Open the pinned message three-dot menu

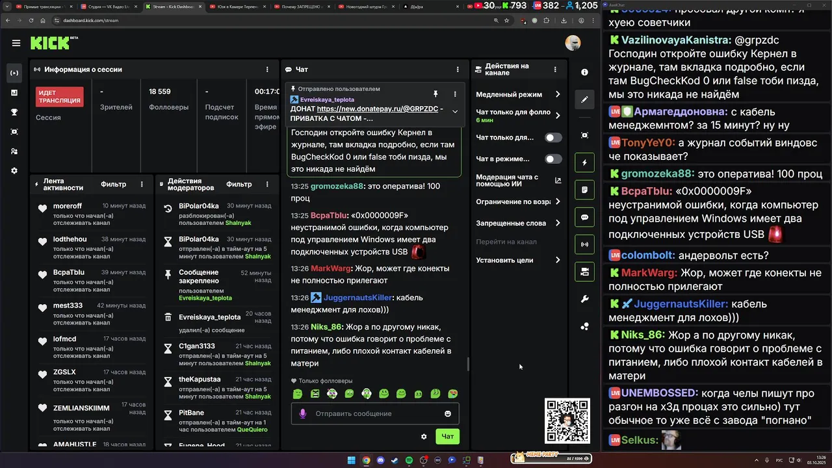[x=455, y=94]
